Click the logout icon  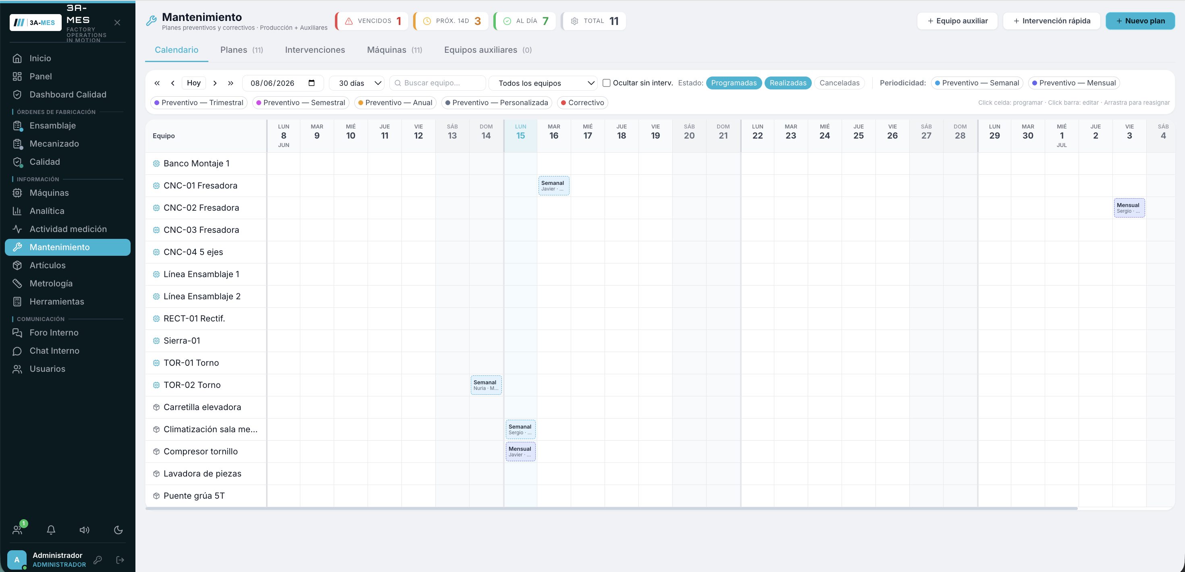120,560
